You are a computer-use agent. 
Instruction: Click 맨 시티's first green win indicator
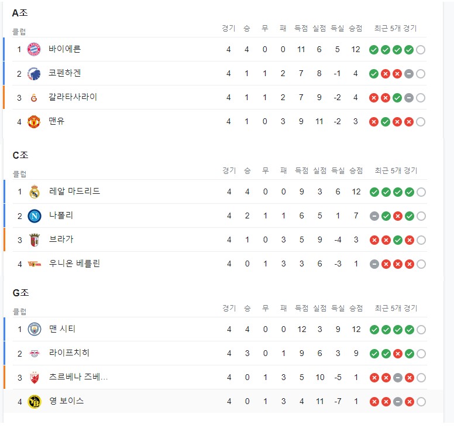tap(374, 330)
